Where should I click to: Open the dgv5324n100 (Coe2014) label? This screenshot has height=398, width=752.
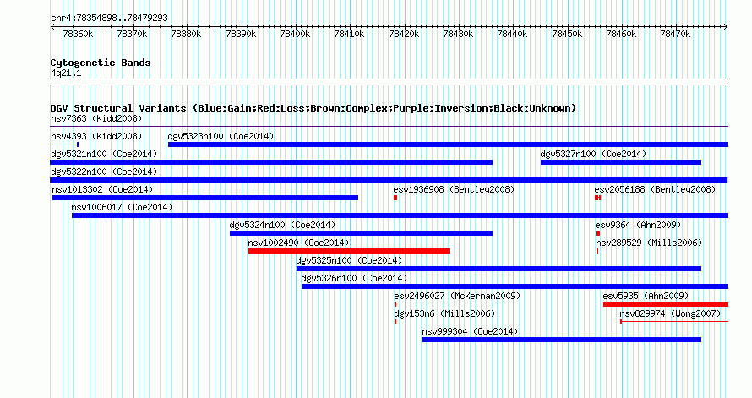(282, 225)
